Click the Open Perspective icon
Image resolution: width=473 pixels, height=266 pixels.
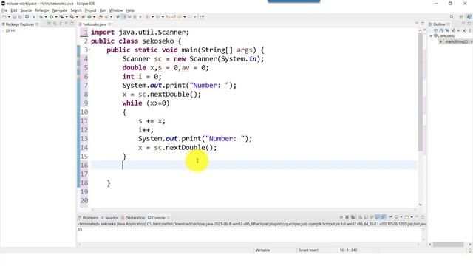pos(461,17)
